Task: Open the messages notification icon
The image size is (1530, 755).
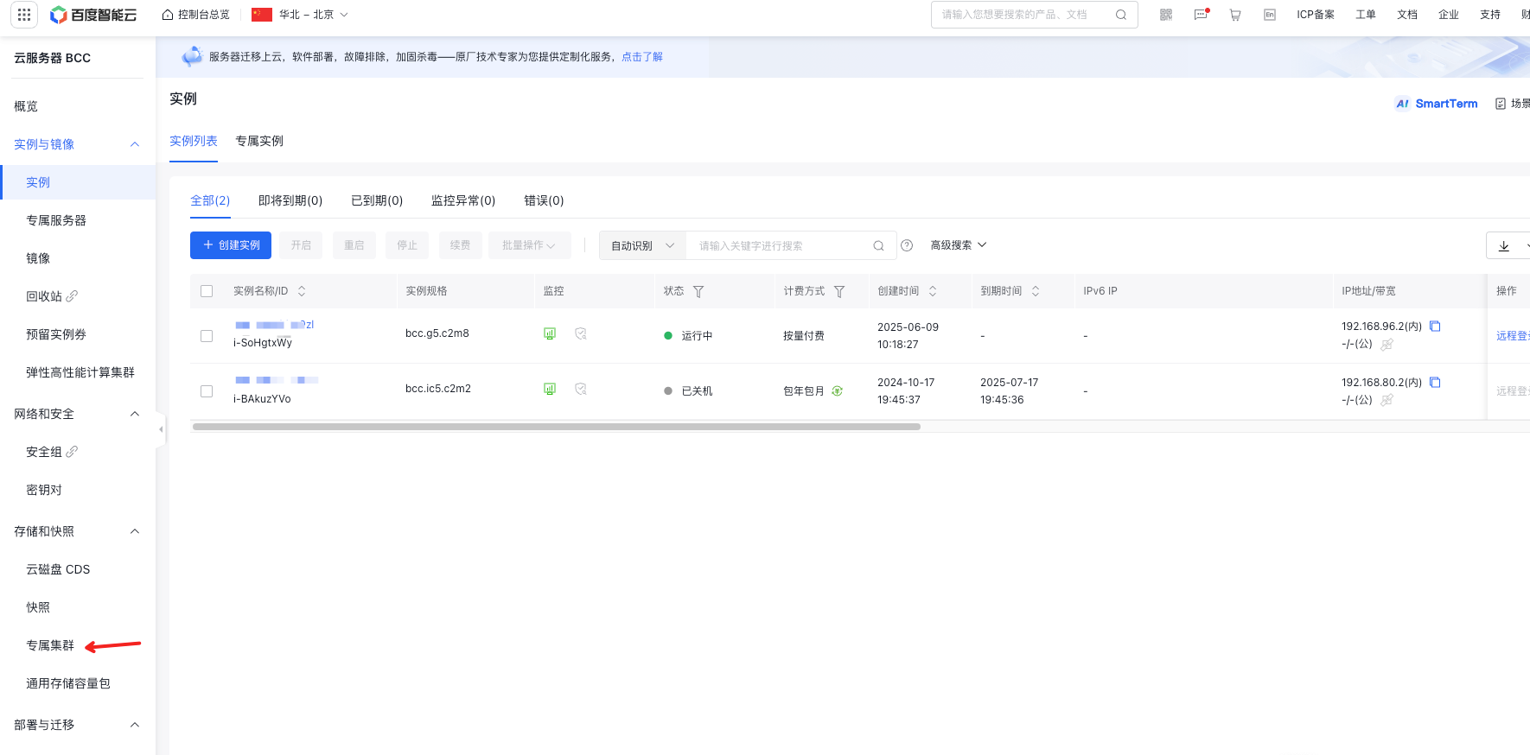Action: point(1201,15)
